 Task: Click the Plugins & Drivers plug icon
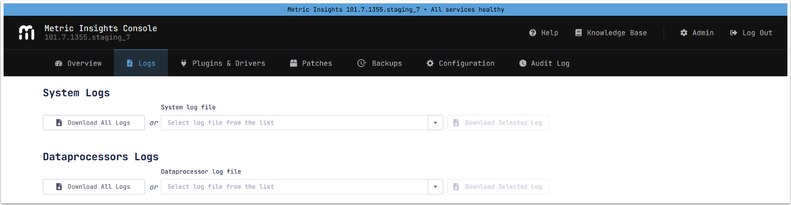(x=184, y=64)
